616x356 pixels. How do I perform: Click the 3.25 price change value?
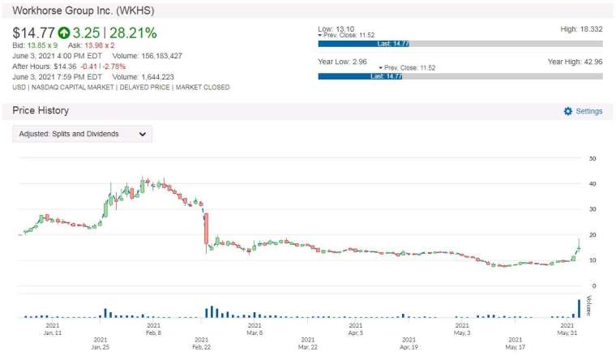pyautogui.click(x=87, y=33)
